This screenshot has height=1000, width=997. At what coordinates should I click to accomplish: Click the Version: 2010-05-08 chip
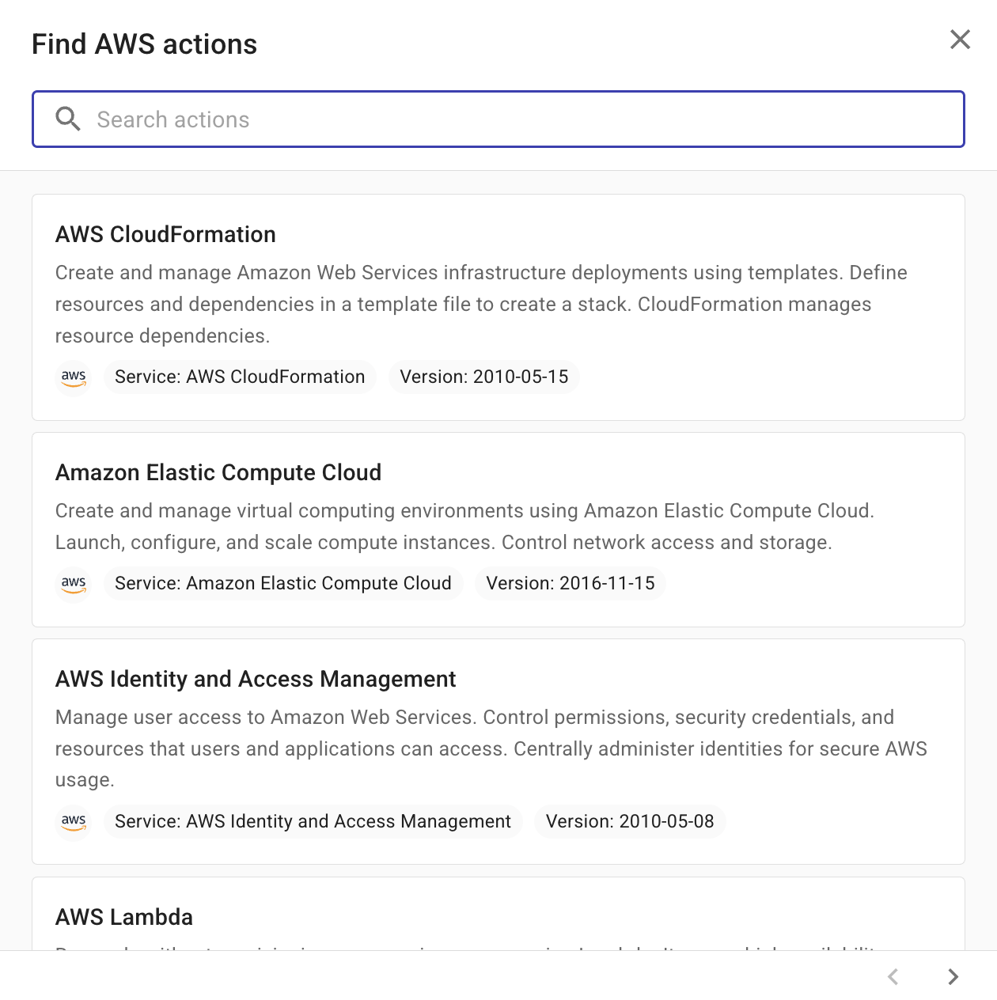(630, 821)
